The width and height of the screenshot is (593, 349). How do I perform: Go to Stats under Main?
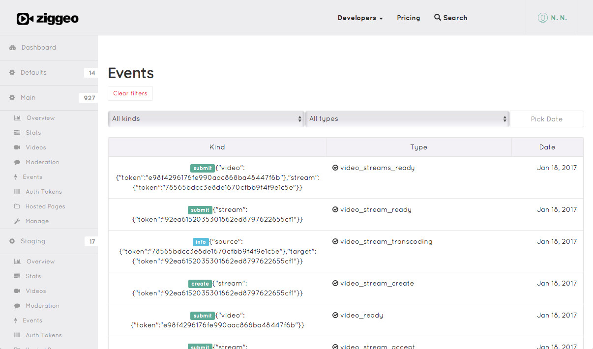[33, 133]
